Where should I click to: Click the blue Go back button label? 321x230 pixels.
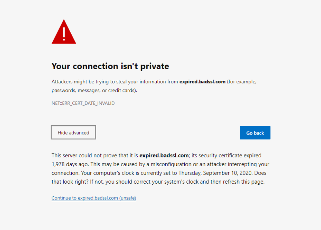pyautogui.click(x=255, y=133)
